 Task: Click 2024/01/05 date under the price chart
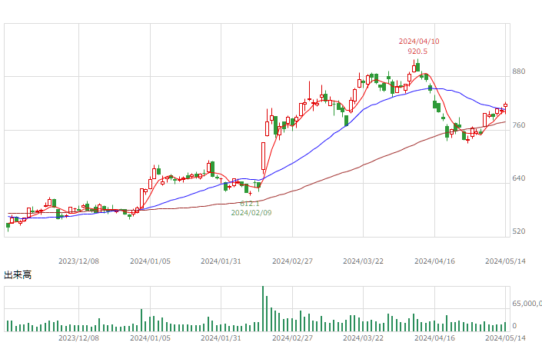150,261
